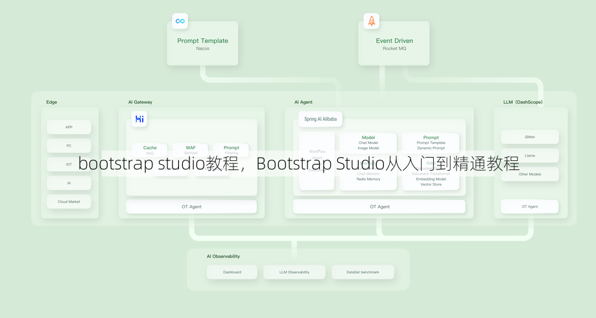Click OT Agent box under LLM DashScope
This screenshot has height=318, width=596.
point(530,206)
